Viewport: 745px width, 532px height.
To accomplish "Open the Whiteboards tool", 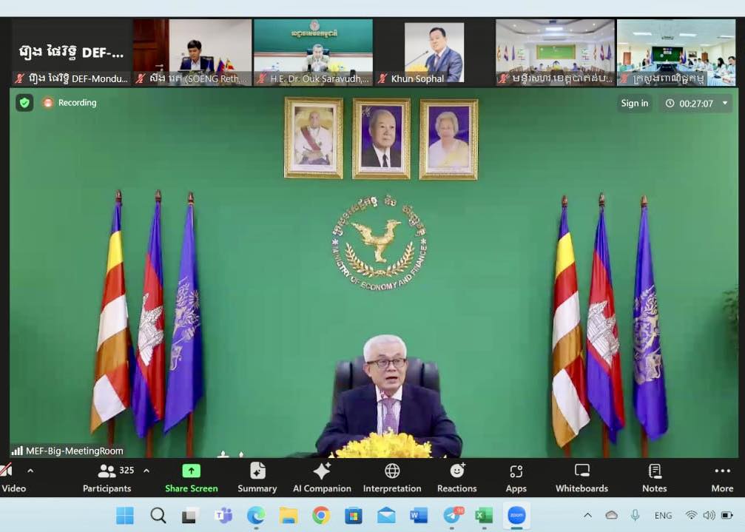I will pyautogui.click(x=581, y=477).
